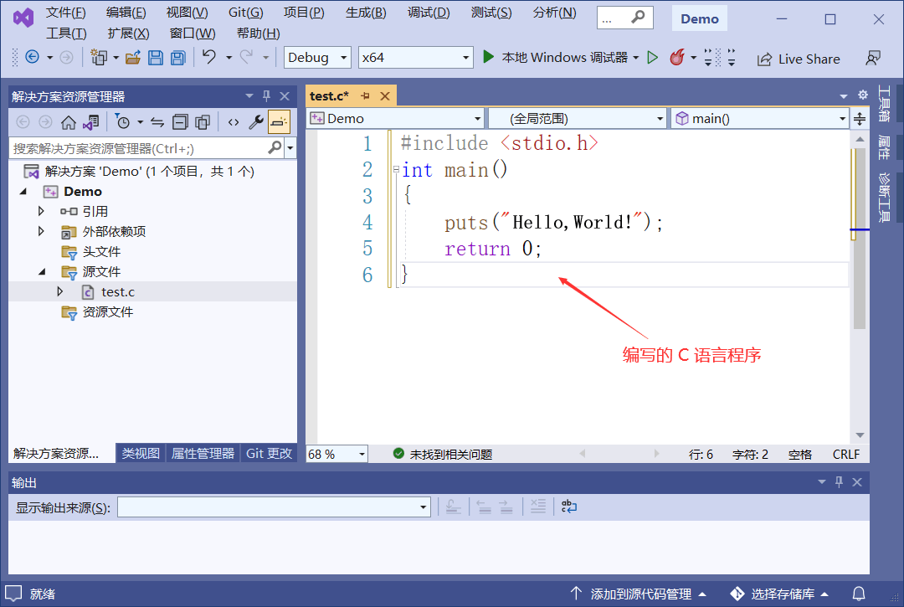Screen dimensions: 904x607
Task: Collapse the 源文件 folder node
Action: [x=42, y=271]
